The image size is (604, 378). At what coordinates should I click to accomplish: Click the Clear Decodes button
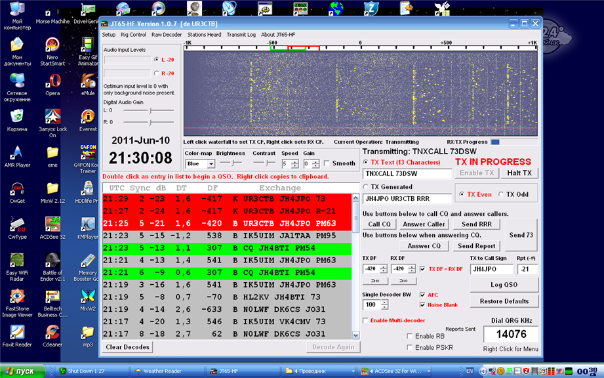127,347
